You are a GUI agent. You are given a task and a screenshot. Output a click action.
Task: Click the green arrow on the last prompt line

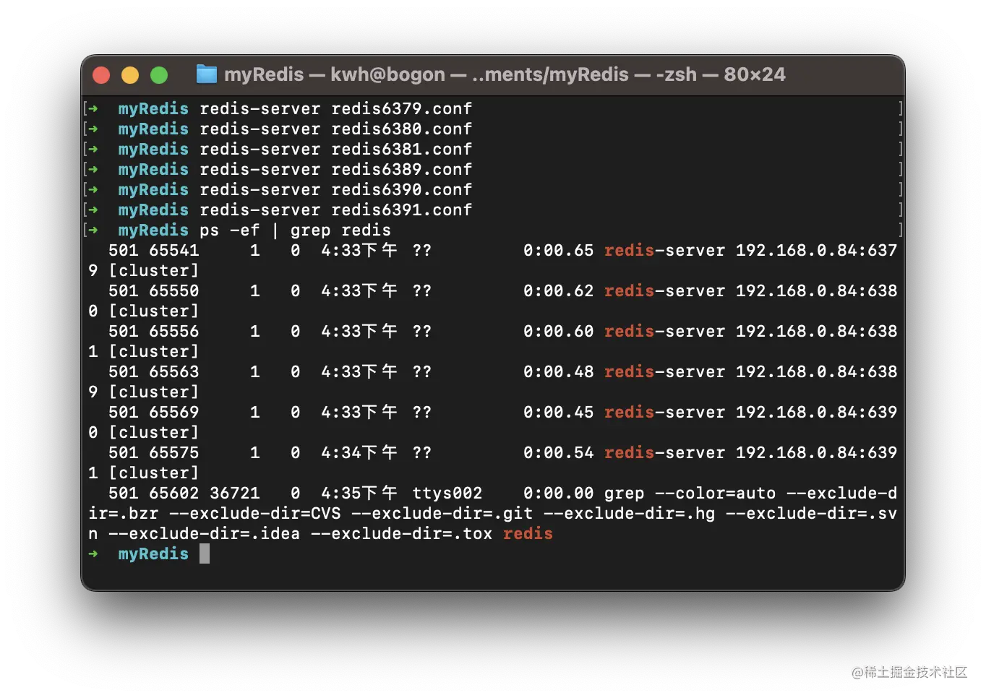click(x=93, y=554)
